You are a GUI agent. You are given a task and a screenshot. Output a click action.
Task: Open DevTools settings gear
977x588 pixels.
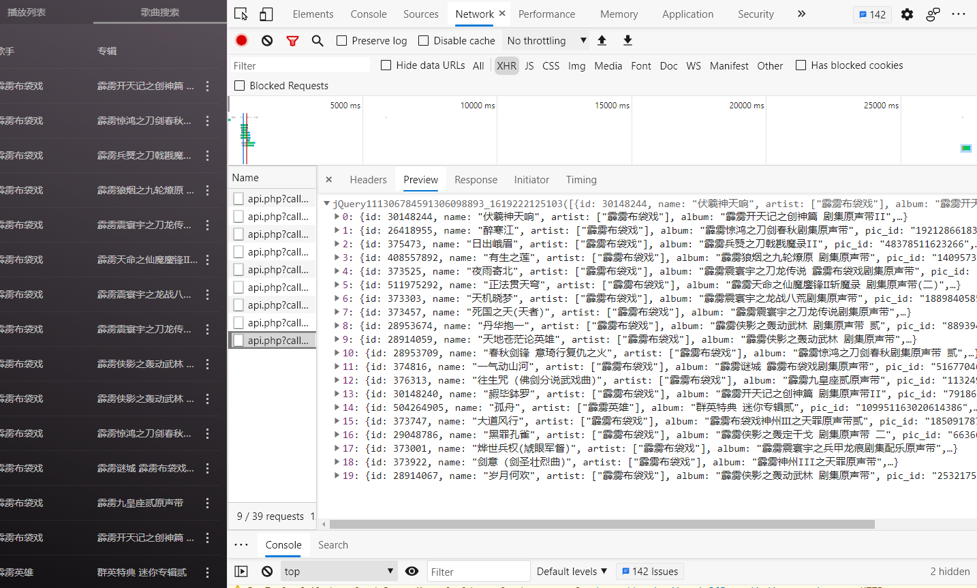tap(907, 14)
